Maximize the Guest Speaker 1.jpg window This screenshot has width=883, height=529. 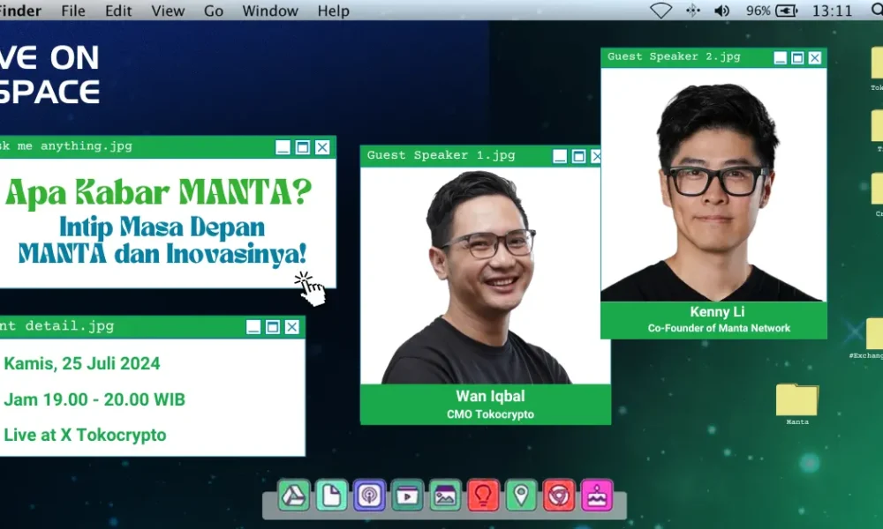(x=578, y=156)
